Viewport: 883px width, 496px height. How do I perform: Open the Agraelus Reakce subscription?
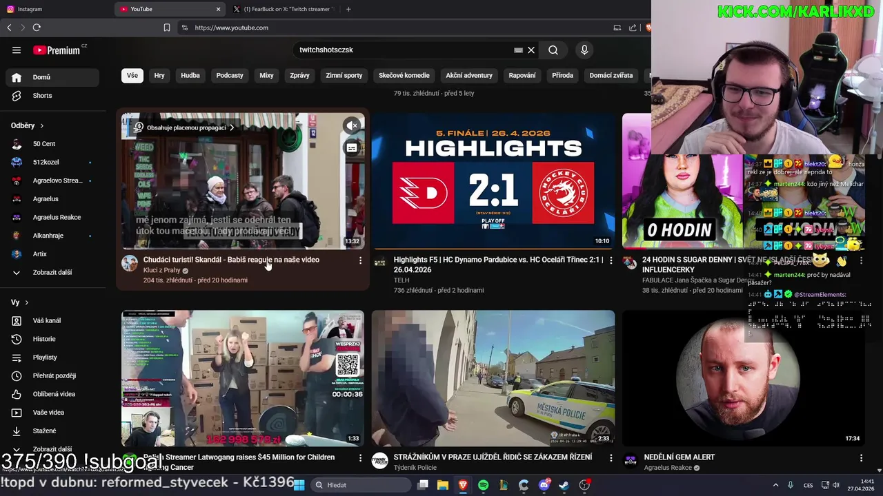click(52, 217)
